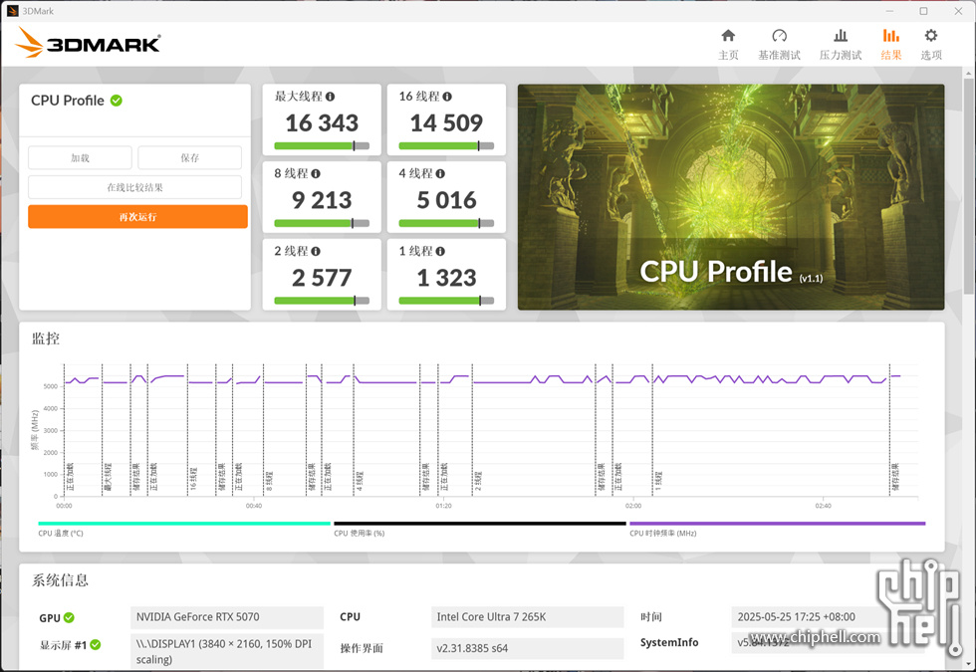Click the scrollbar up arrow

click(968, 74)
